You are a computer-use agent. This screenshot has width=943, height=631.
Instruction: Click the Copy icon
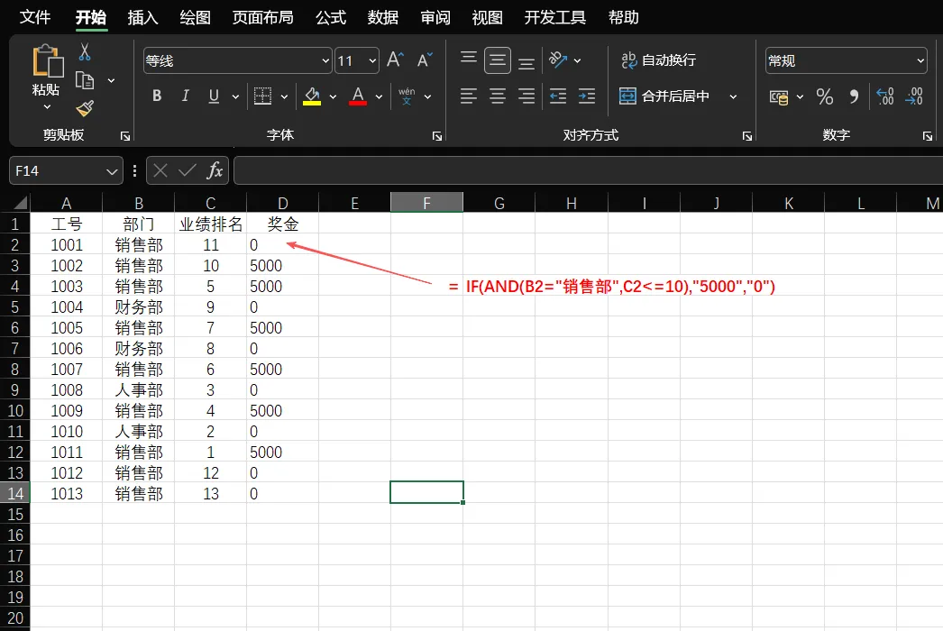pyautogui.click(x=85, y=80)
